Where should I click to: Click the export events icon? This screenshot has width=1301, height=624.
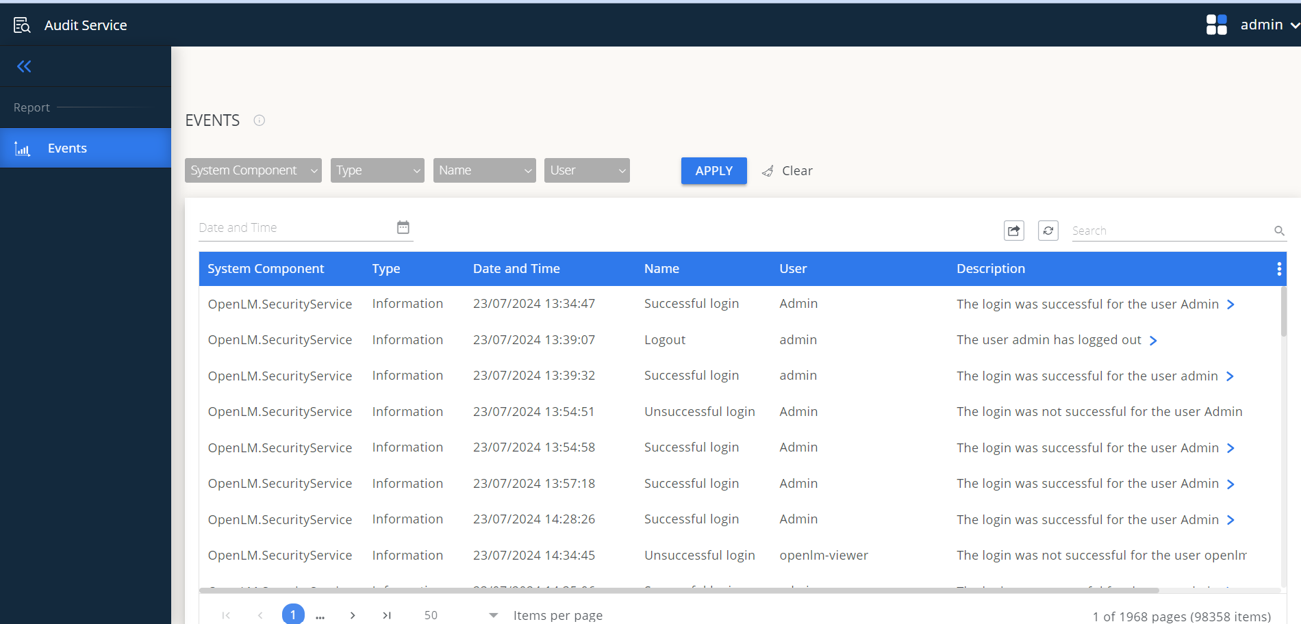[x=1014, y=231]
